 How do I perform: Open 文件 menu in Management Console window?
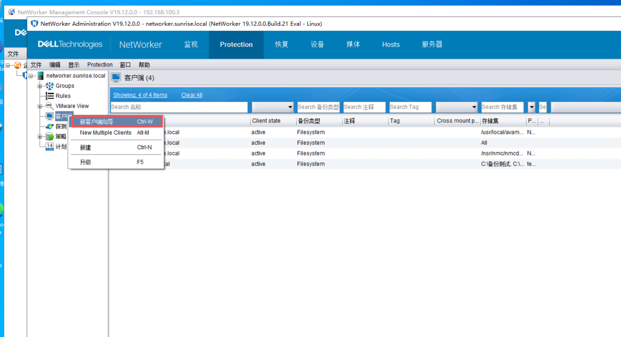point(13,54)
